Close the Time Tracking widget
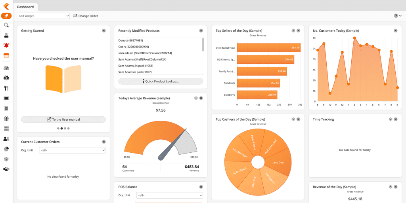Screen dimensions: 406x203 click(x=396, y=119)
